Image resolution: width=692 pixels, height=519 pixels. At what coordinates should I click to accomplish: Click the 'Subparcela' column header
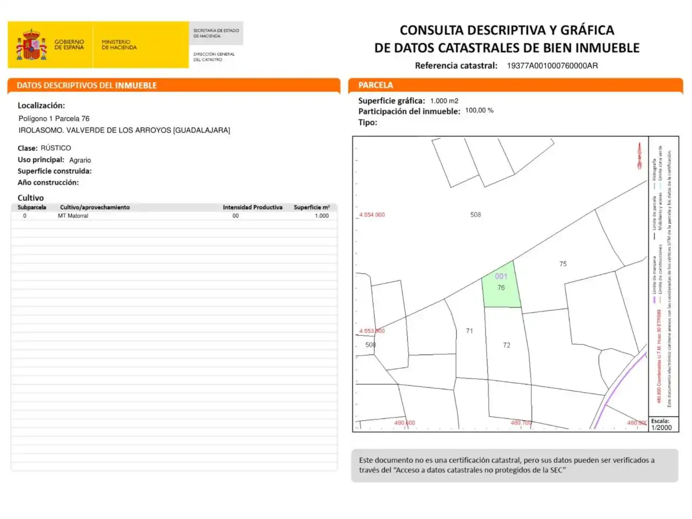pyautogui.click(x=32, y=207)
